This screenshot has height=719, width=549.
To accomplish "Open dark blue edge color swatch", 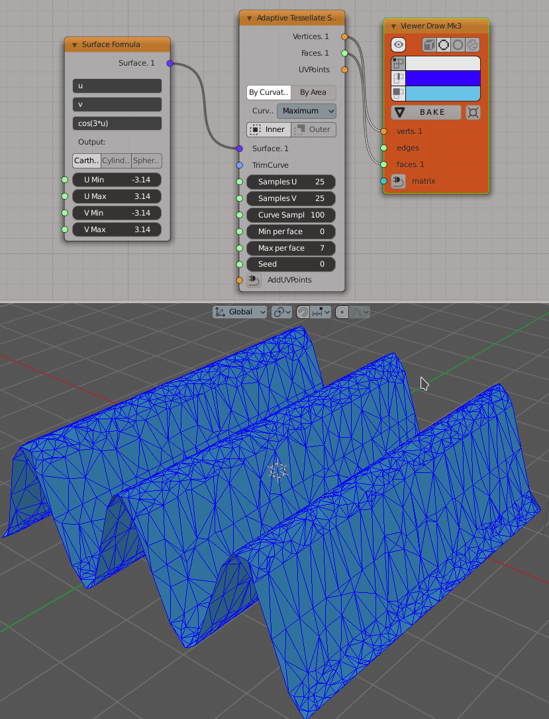I will (x=443, y=78).
